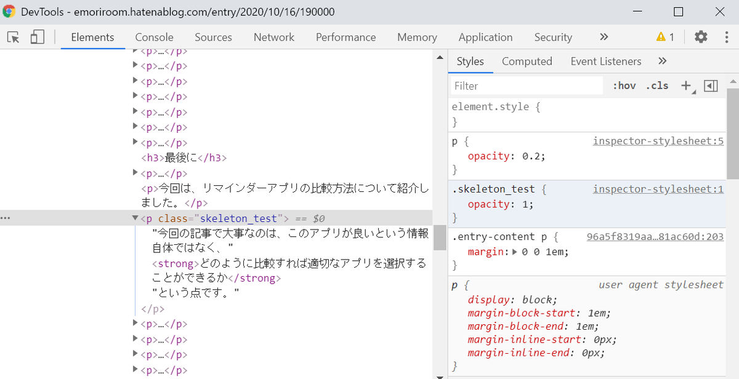Screen dimensions: 739x379
Task: Open the Event Listeners pane tab
Action: [x=606, y=61]
